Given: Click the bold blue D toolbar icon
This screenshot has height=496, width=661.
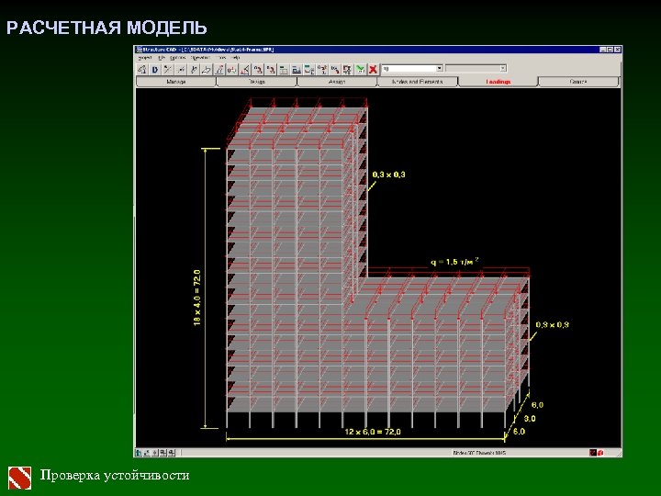Looking at the screenshot, I should [x=155, y=70].
